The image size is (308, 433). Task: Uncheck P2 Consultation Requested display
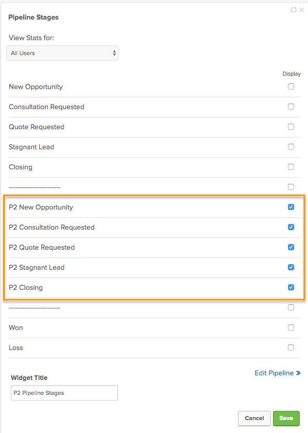point(291,227)
